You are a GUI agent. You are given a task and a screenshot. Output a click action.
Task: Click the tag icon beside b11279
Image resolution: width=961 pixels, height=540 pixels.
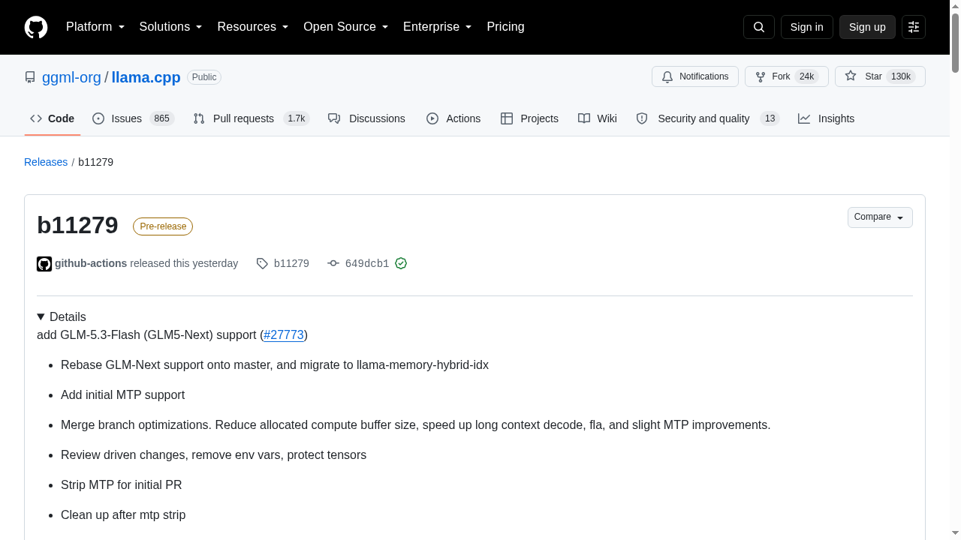(262, 263)
